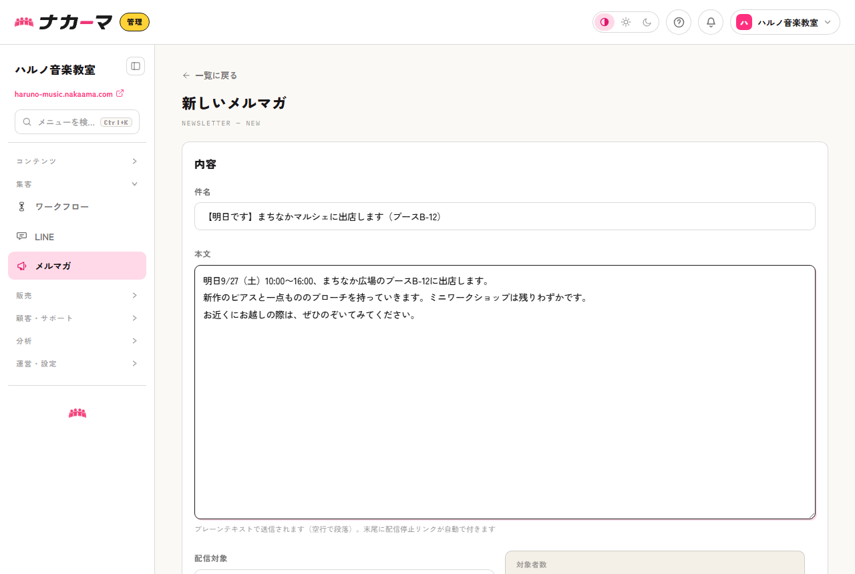Click the LINE chat bubble icon
This screenshot has height=574, width=855.
pyautogui.click(x=21, y=236)
